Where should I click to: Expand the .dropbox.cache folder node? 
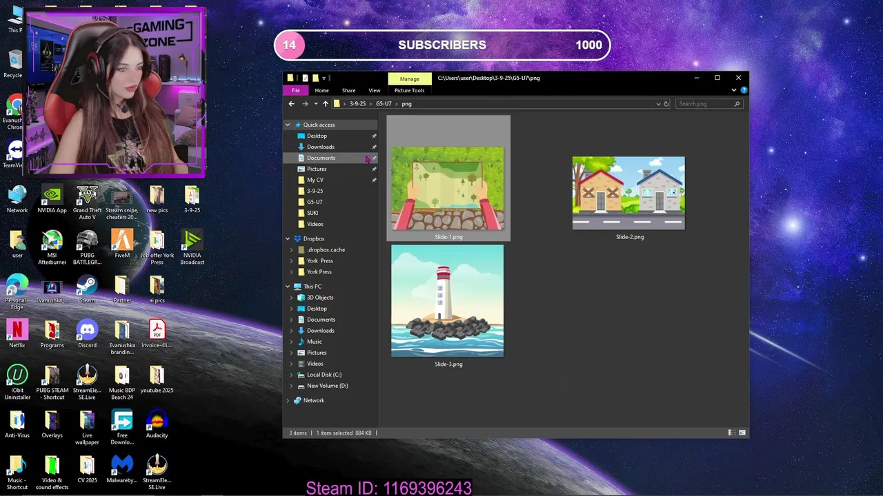[291, 250]
